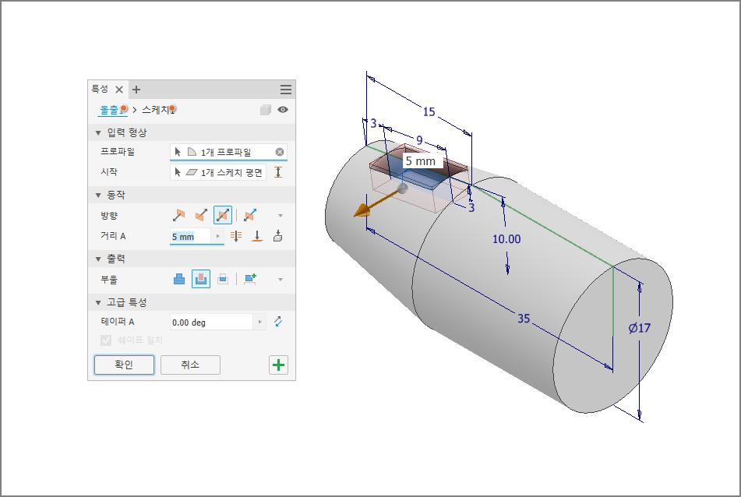Select the 9 dimension text

(419, 140)
